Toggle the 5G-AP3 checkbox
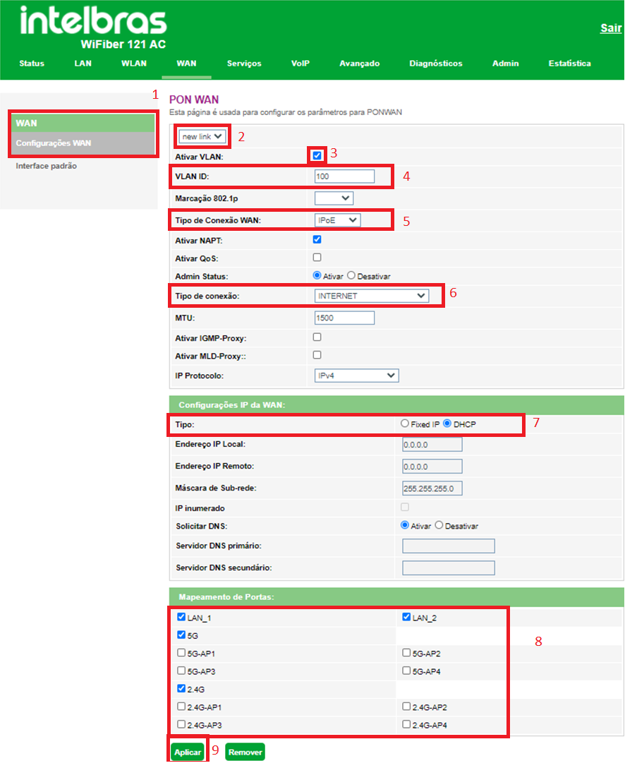625x768 pixels. [x=181, y=671]
